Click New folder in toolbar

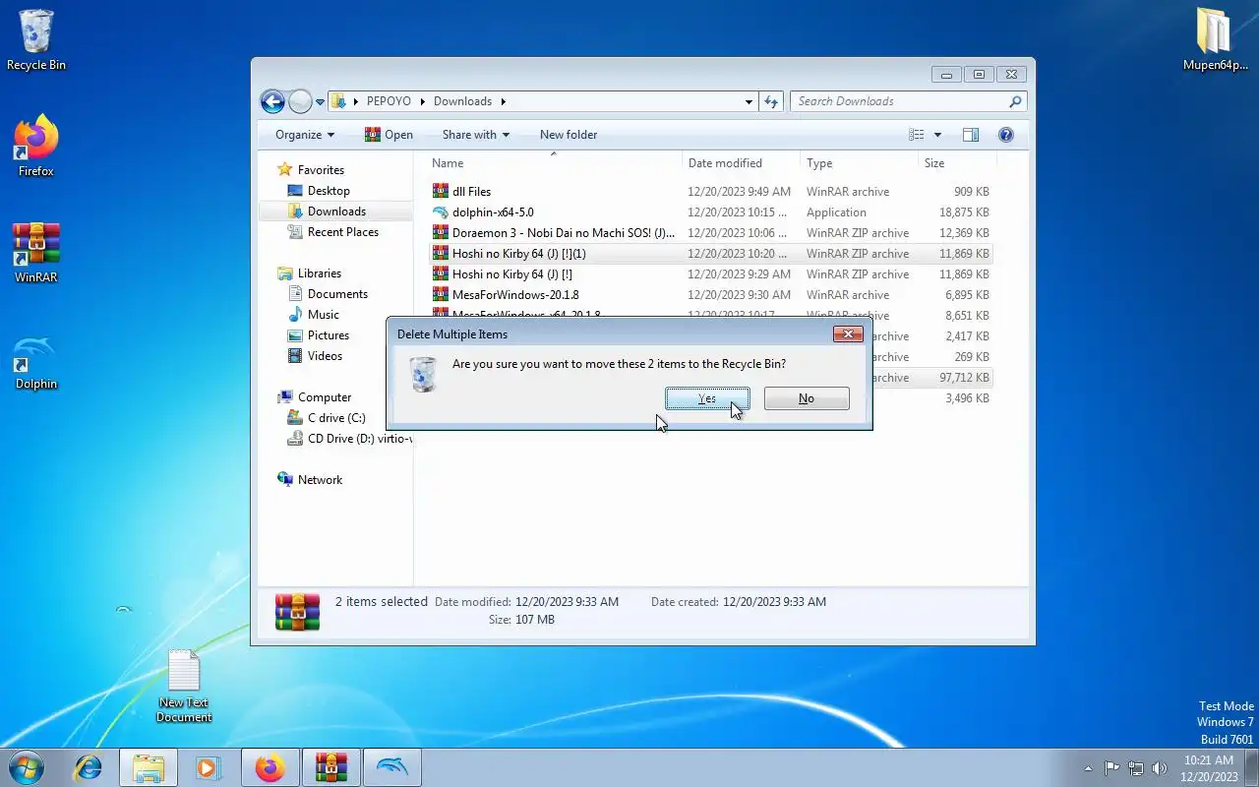click(569, 135)
